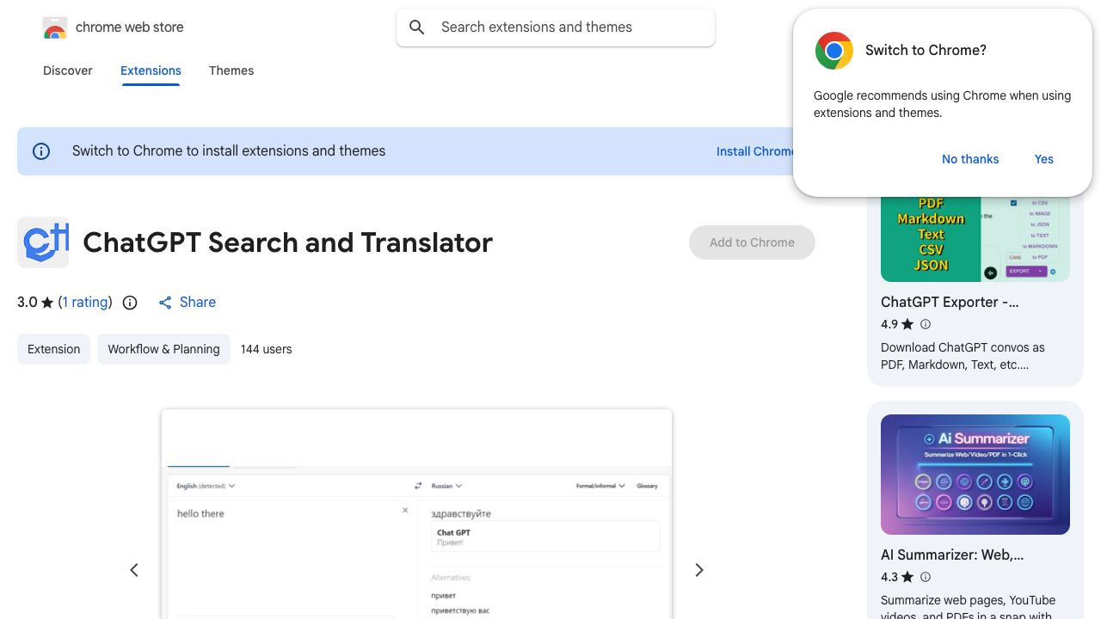Click the Chrome logo in the popup
This screenshot has width=1101, height=619.
pyautogui.click(x=833, y=51)
